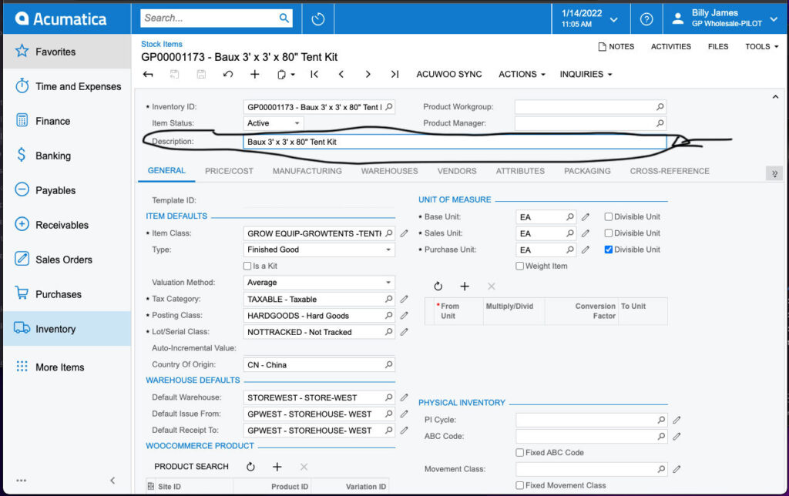
Task: Open the Banking workspace
Action: pos(67,156)
